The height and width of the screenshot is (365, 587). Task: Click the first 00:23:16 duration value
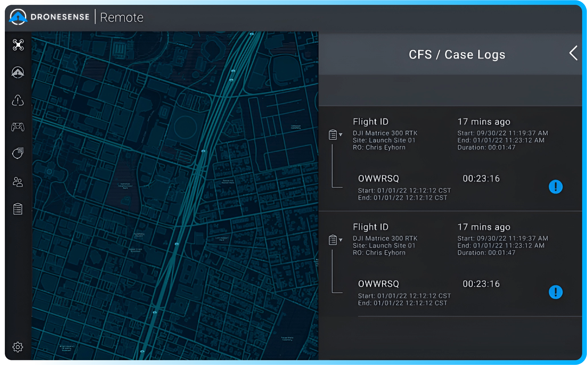tap(481, 179)
